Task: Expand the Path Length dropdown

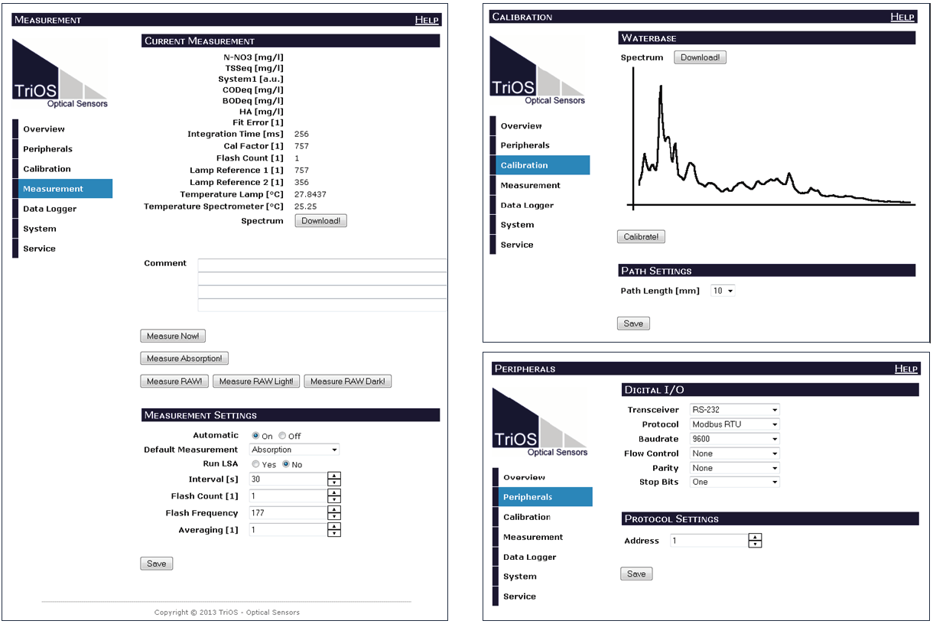Action: tap(723, 291)
